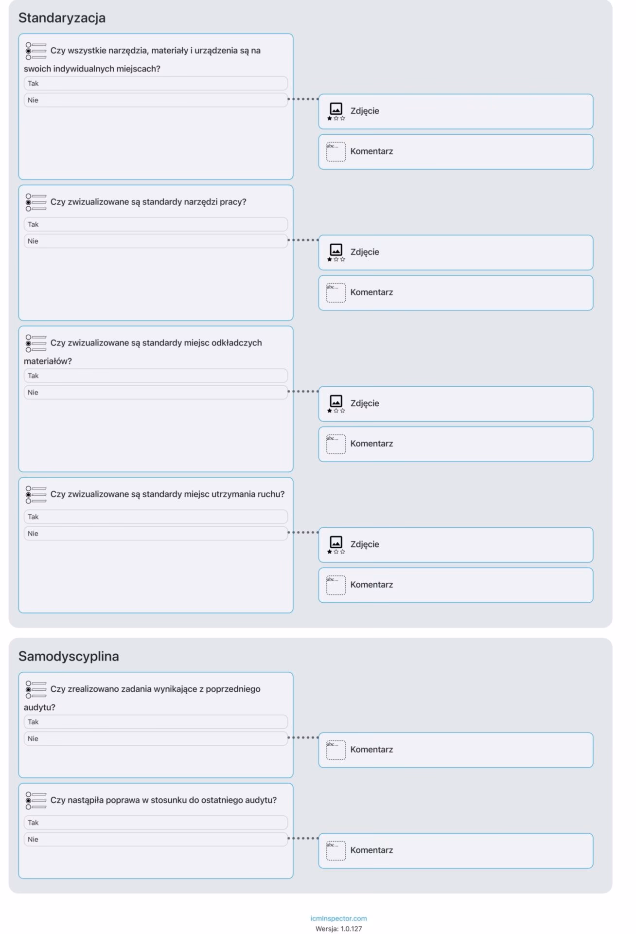
Task: Click the Samodyscyplina section heading
Action: [69, 656]
